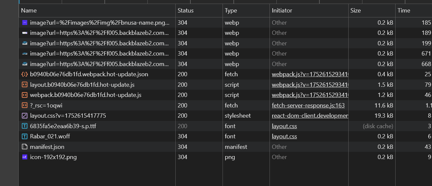This screenshot has height=186, width=432.
Task: Click the Rabar_021.woff font icon
Action: [x=24, y=136]
